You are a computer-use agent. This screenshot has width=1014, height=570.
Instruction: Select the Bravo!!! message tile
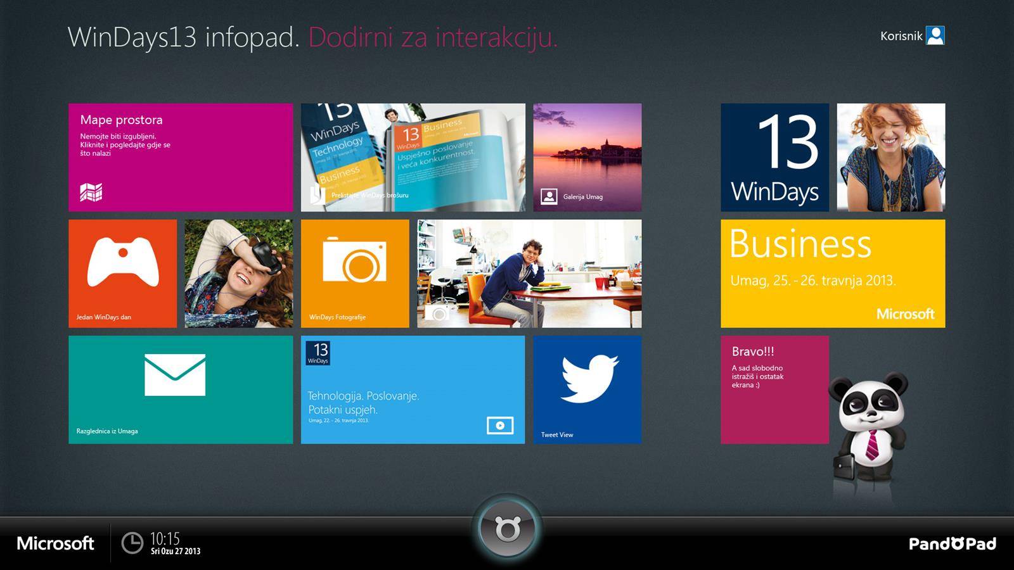[x=774, y=389]
